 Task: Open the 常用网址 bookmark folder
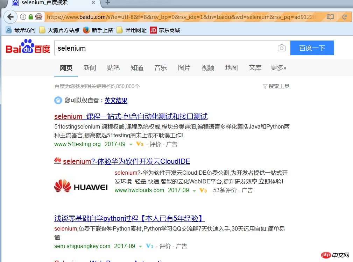132,30
